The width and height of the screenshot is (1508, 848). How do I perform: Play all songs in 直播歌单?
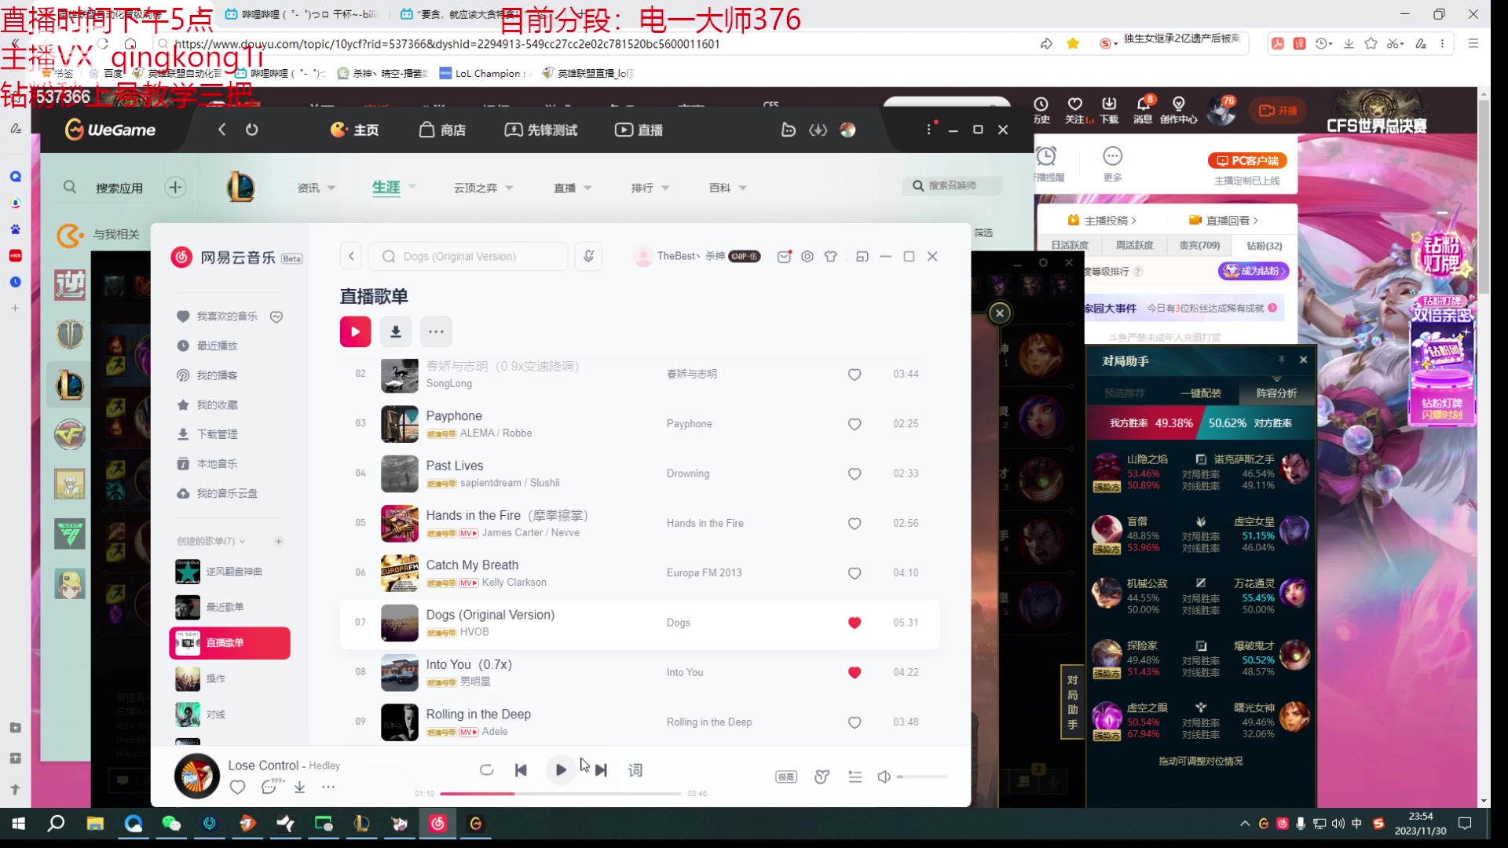(355, 332)
